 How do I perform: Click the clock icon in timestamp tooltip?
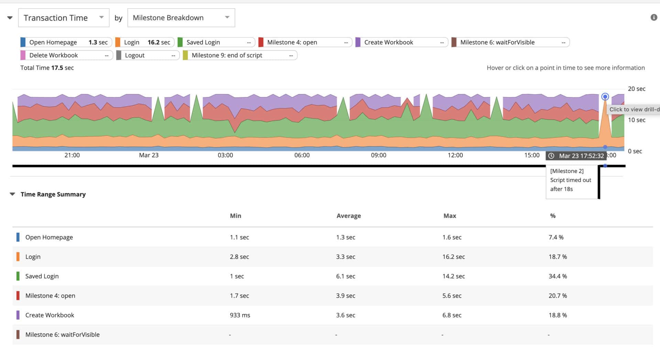coord(551,156)
